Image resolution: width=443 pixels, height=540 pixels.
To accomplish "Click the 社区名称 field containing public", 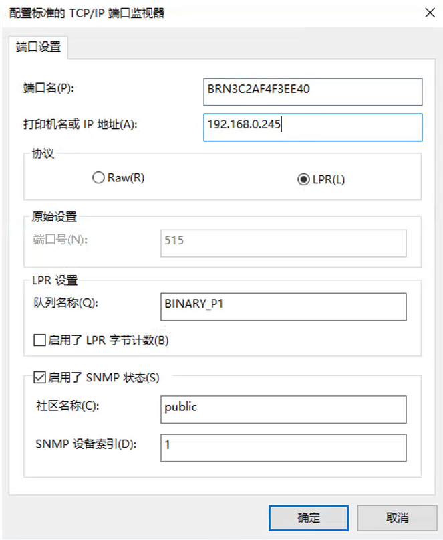I will pos(283,410).
